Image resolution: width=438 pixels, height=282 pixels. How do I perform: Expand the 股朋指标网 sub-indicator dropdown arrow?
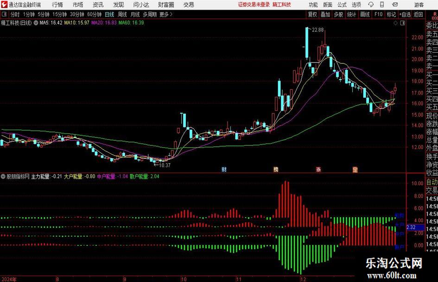[x=3, y=176]
